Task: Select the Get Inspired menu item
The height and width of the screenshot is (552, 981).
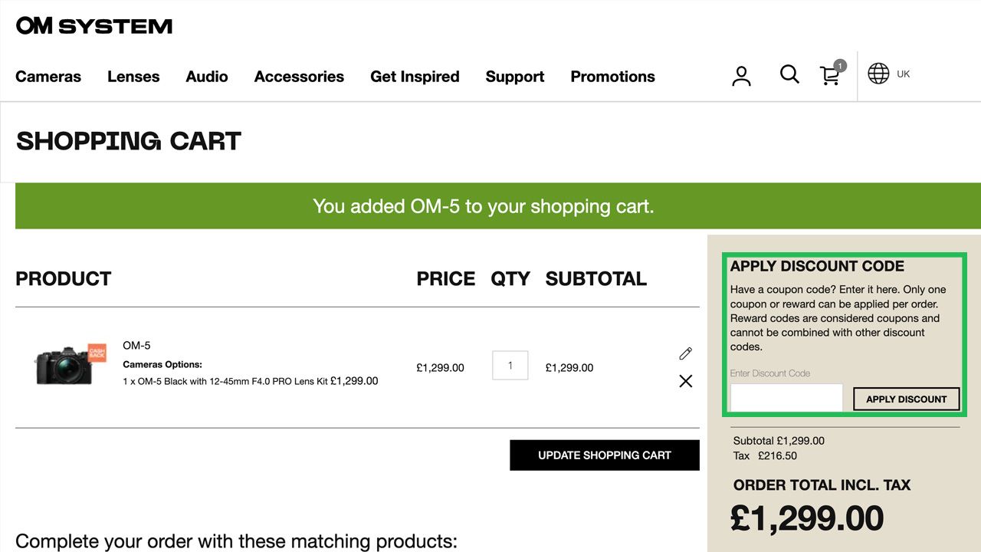Action: pyautogui.click(x=415, y=77)
